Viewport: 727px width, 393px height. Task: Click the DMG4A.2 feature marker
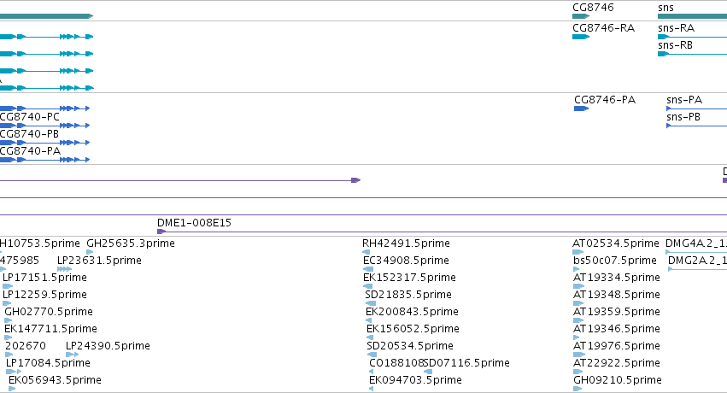668,252
